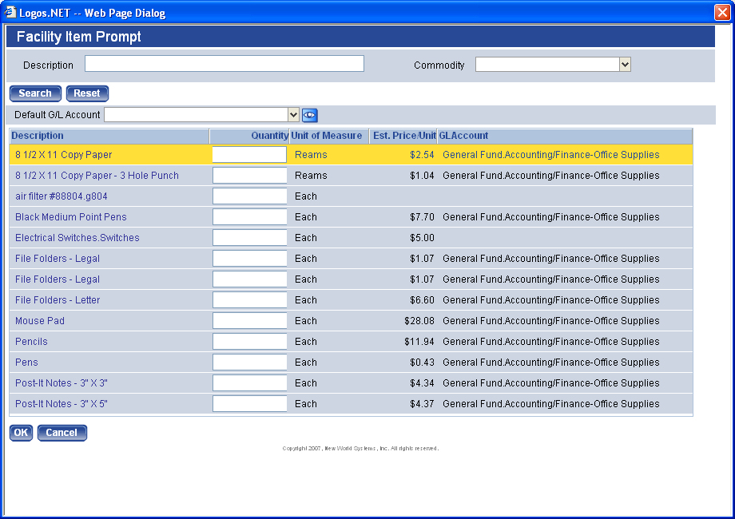Open the Commodity dropdown
The height and width of the screenshot is (519, 735).
tap(625, 65)
